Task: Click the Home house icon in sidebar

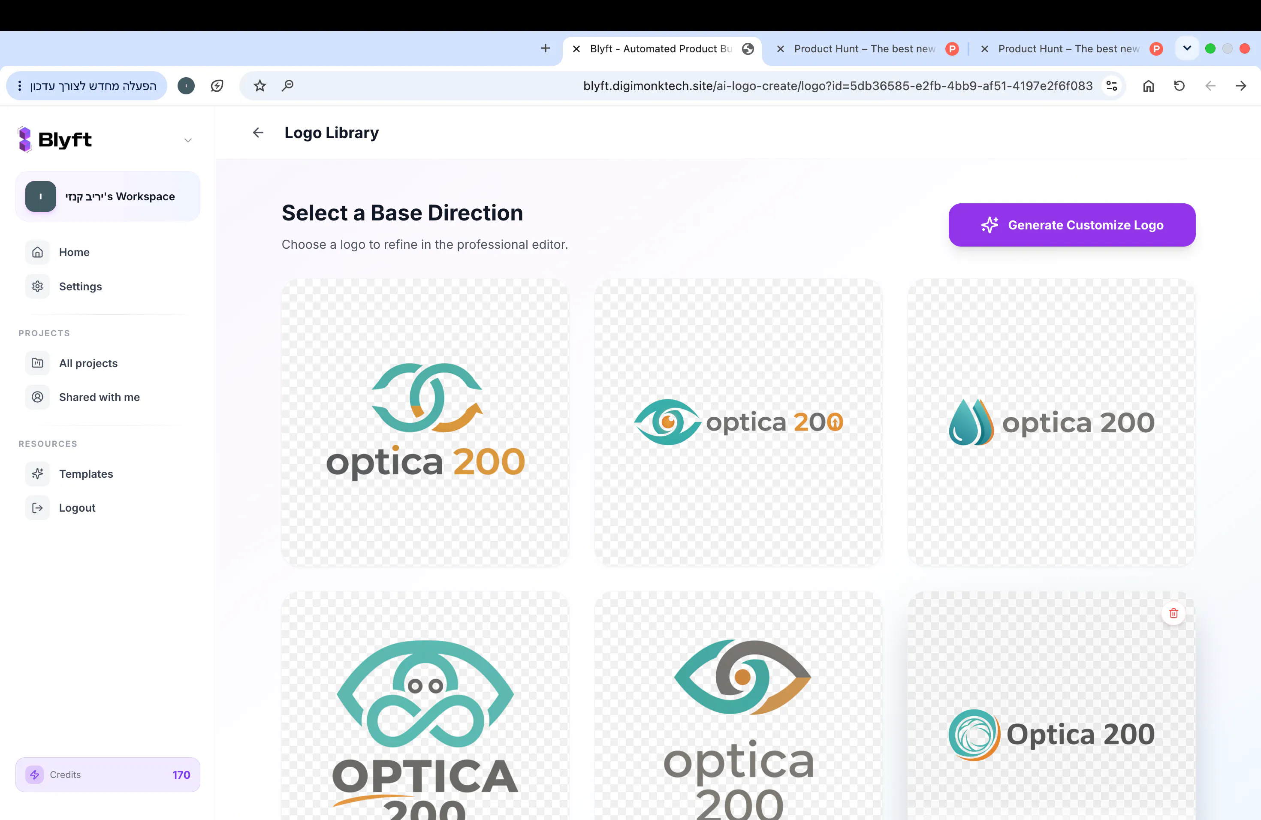Action: (38, 252)
